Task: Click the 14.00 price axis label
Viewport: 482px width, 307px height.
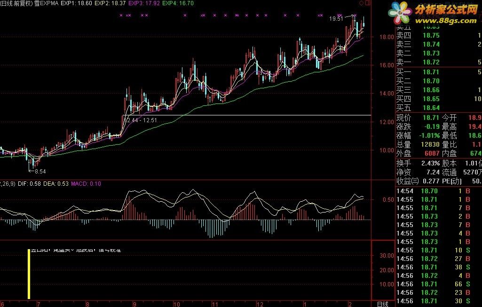Action: 387,94
